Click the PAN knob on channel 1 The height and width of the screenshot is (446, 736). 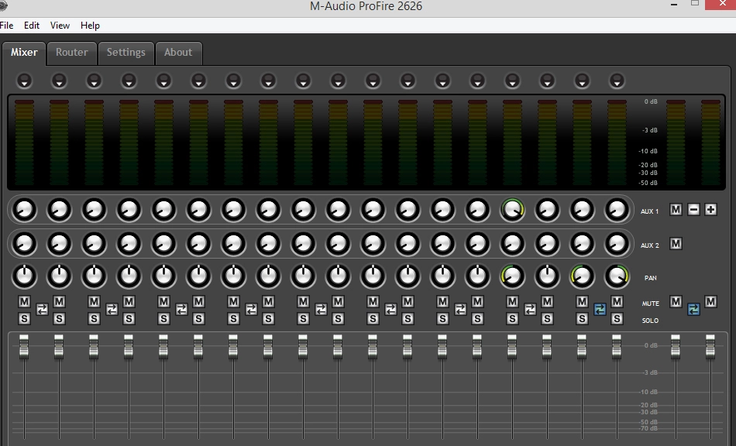pyautogui.click(x=25, y=276)
